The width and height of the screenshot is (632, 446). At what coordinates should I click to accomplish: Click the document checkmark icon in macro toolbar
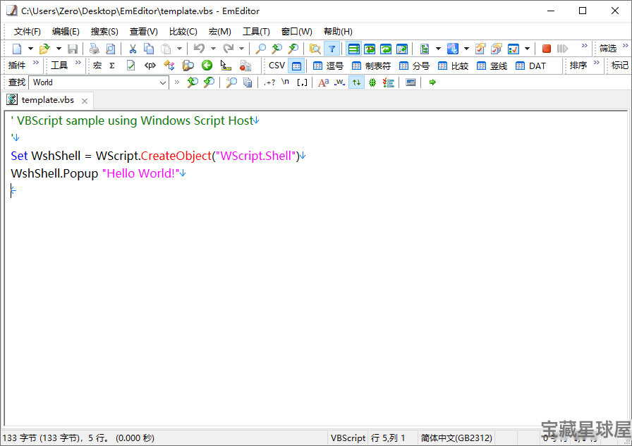pos(130,66)
